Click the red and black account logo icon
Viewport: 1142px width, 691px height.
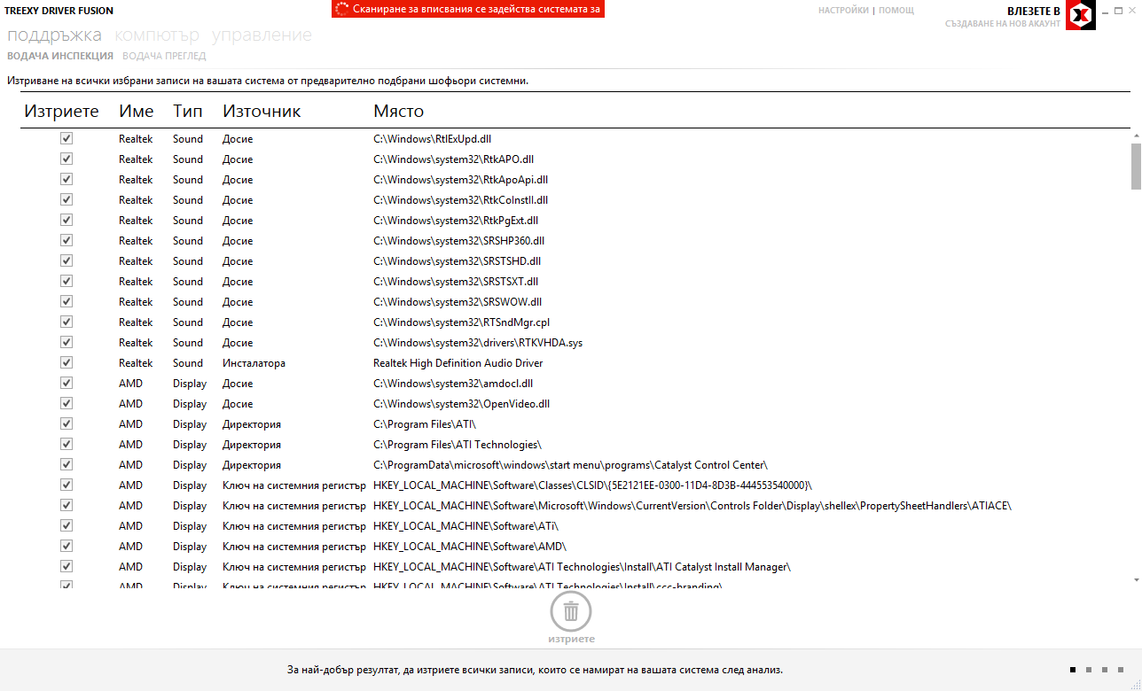1080,15
